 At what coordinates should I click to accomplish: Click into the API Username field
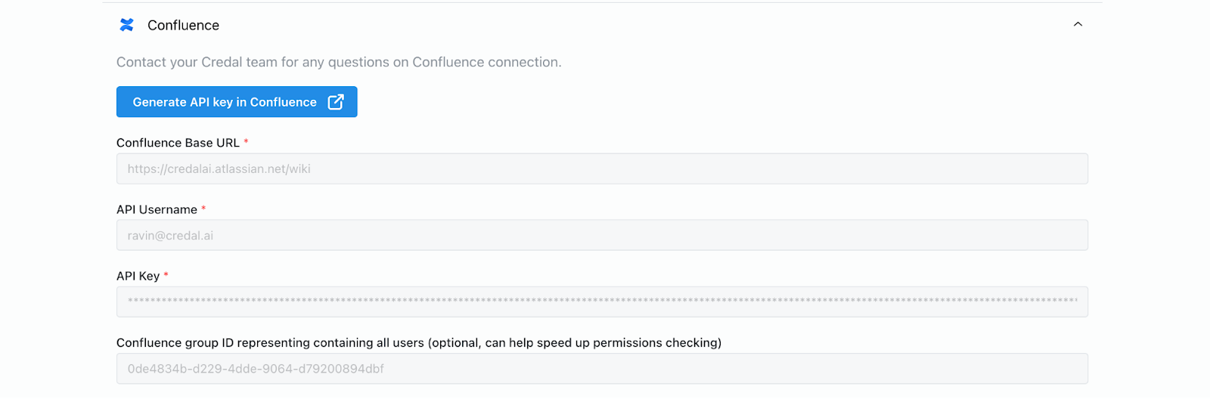[602, 235]
